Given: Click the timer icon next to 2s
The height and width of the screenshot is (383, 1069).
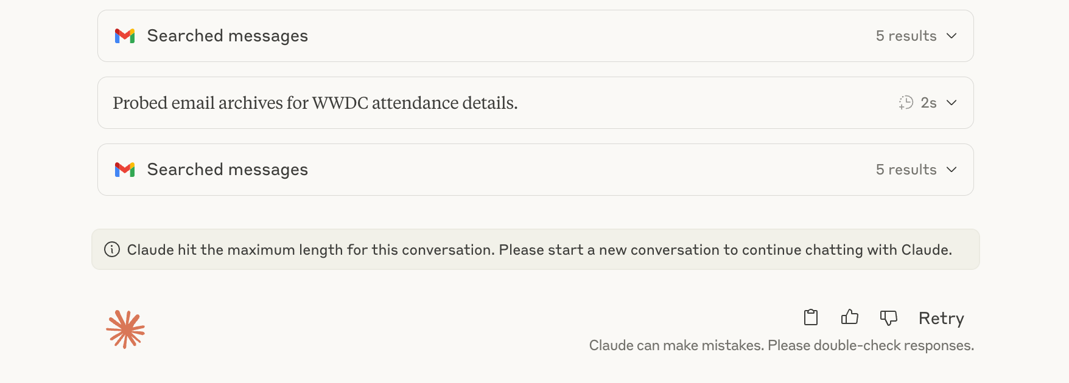Looking at the screenshot, I should tap(906, 103).
